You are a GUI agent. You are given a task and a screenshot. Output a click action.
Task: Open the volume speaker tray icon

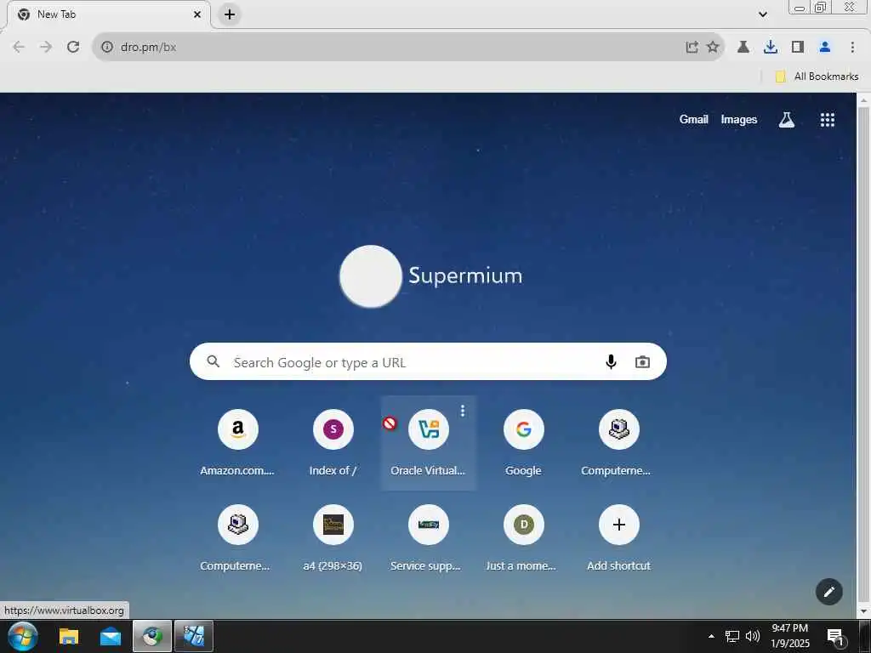pos(752,636)
